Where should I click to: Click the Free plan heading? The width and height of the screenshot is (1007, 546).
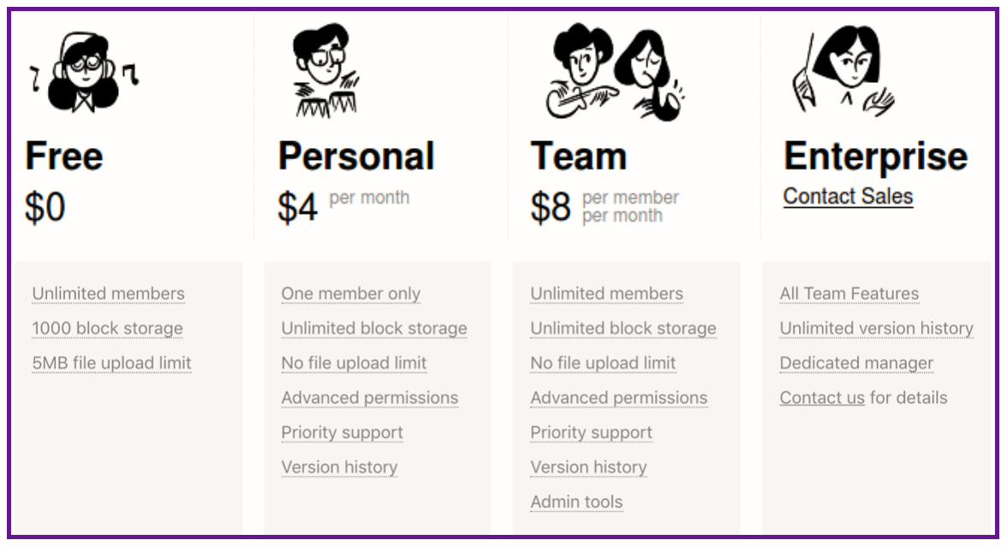(x=64, y=156)
